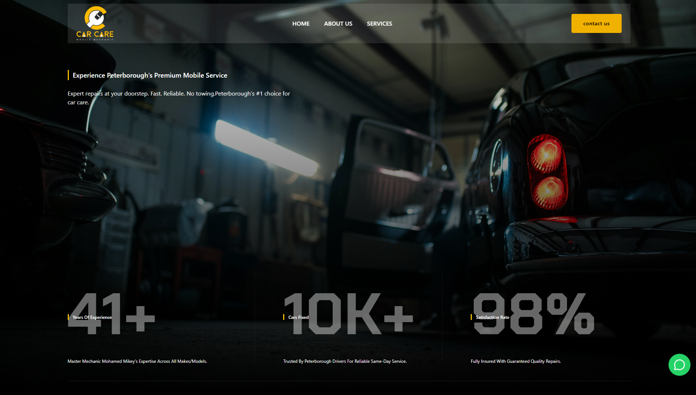696x395 pixels.
Task: Open the WhatsApp chat bubble
Action: (679, 365)
